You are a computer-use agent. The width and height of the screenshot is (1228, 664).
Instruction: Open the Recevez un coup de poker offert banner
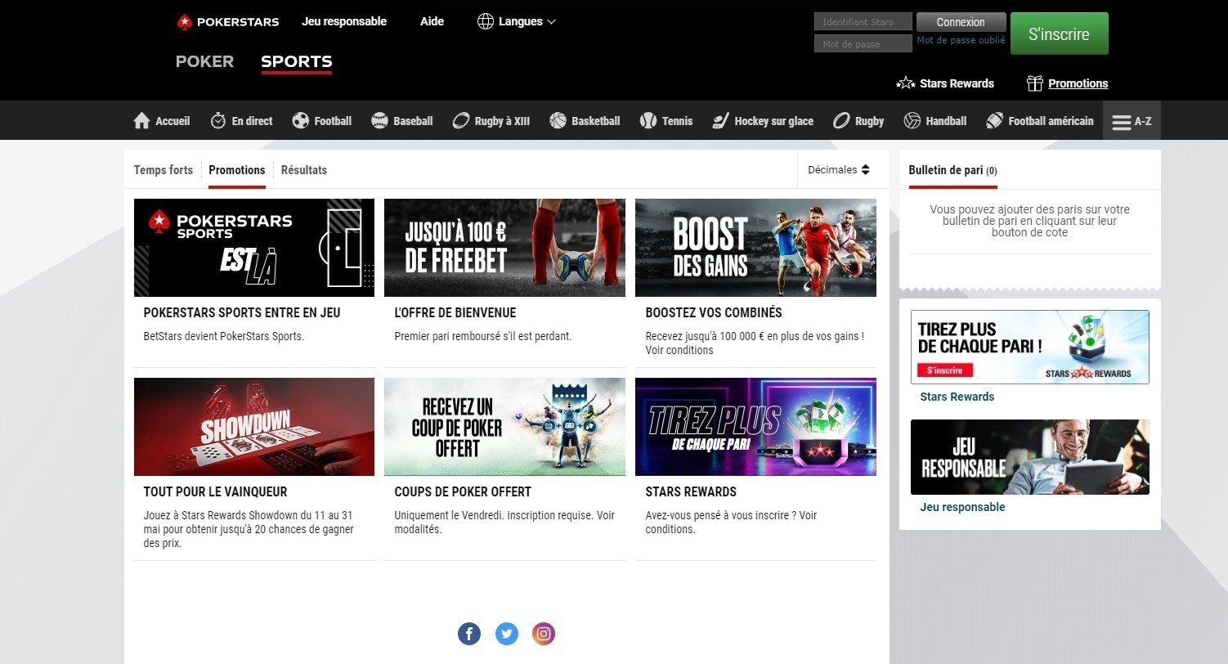pos(504,427)
